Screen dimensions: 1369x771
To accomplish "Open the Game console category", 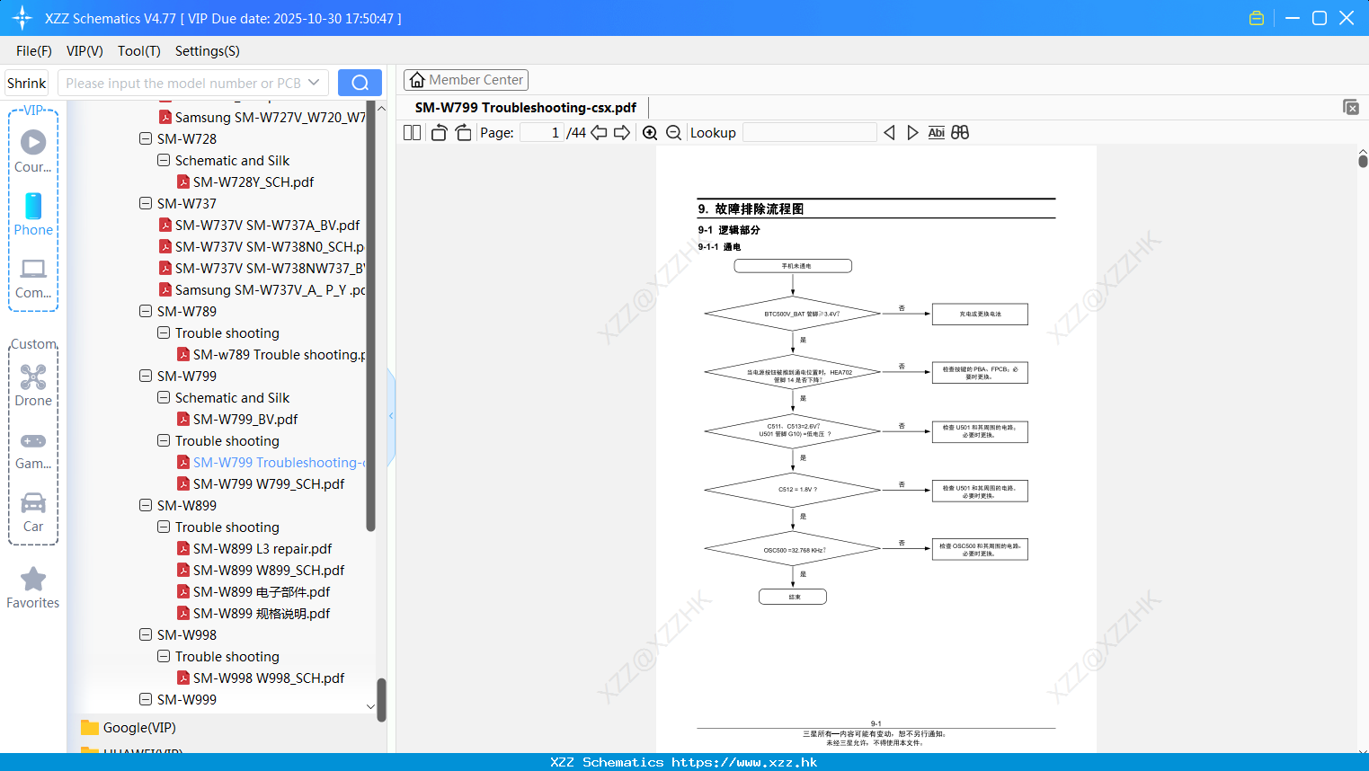I will [33, 449].
